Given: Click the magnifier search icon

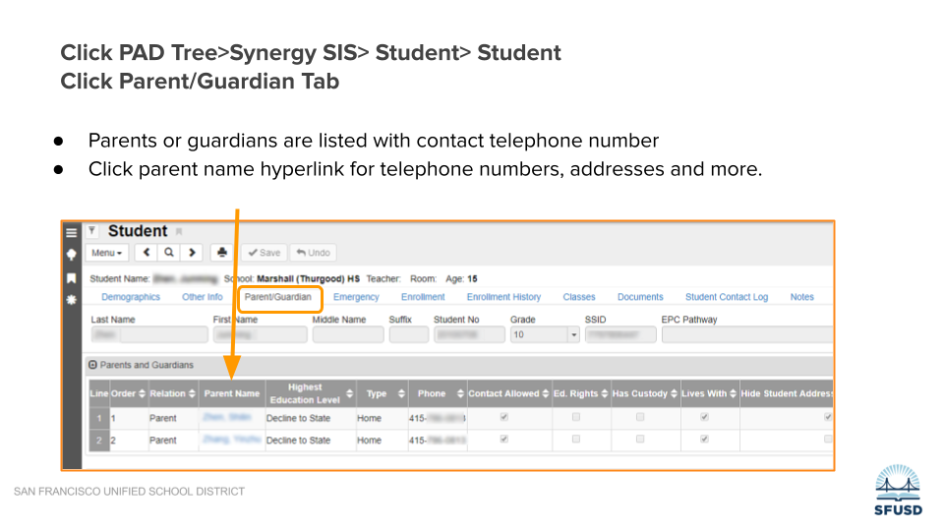Looking at the screenshot, I should pos(169,253).
